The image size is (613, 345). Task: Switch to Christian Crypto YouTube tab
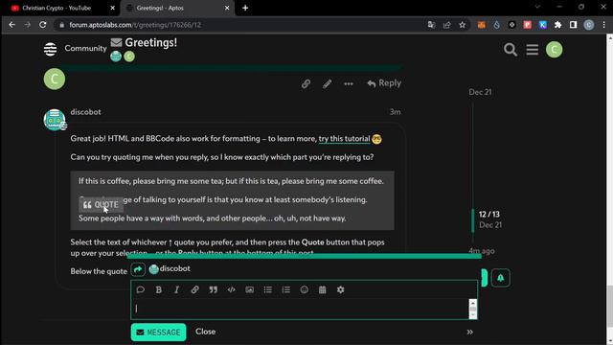pyautogui.click(x=57, y=8)
